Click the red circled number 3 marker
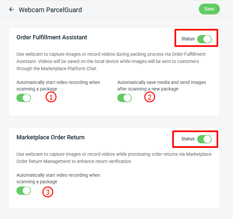 click(48, 192)
